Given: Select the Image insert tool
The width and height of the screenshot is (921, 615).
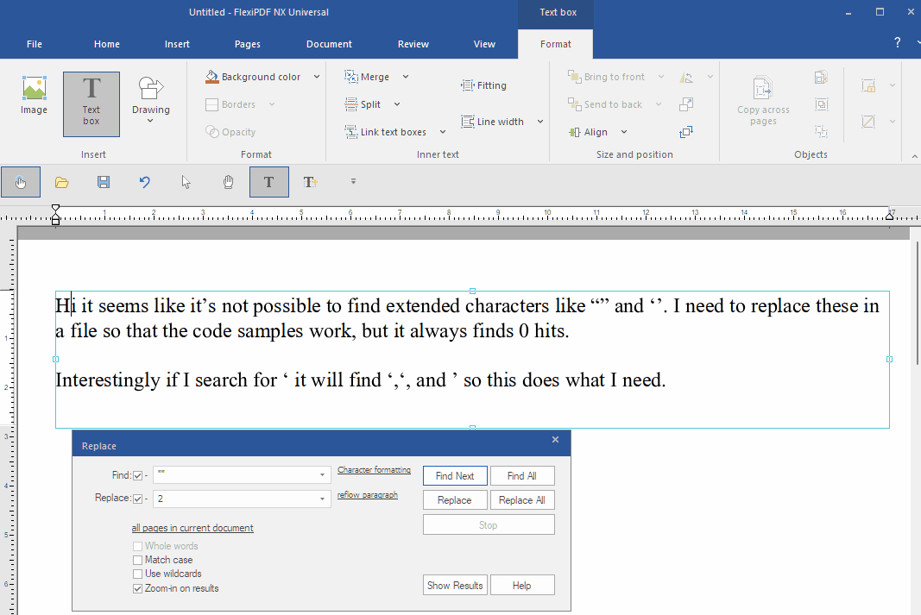Looking at the screenshot, I should [35, 95].
